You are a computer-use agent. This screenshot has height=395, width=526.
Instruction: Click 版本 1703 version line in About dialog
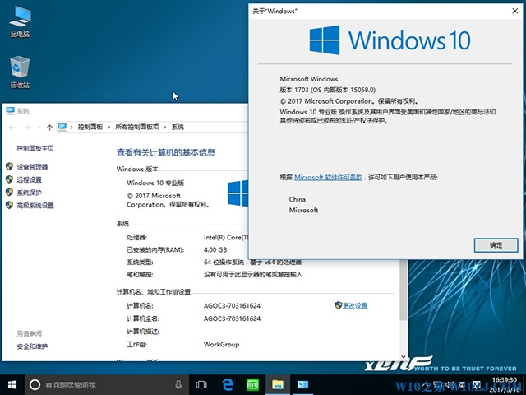click(x=328, y=90)
